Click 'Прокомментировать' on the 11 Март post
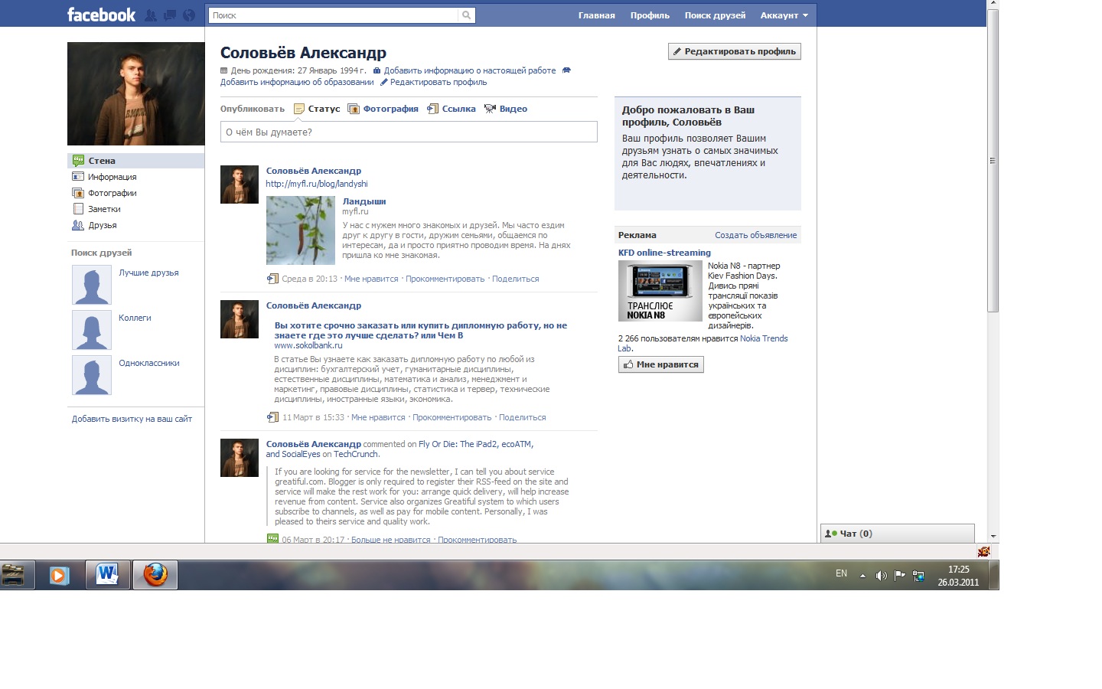The height and width of the screenshot is (689, 1102). pos(452,417)
